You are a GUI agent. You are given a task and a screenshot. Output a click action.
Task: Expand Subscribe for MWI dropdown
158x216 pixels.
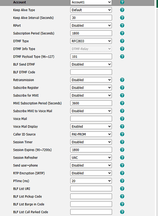click(91, 95)
